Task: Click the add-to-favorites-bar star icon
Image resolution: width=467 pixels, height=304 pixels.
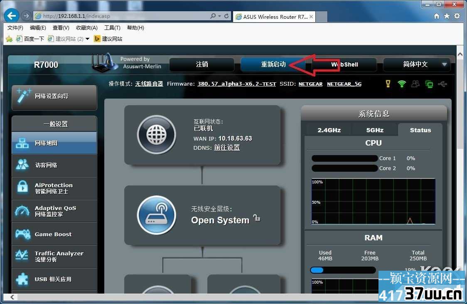Action: [9, 39]
